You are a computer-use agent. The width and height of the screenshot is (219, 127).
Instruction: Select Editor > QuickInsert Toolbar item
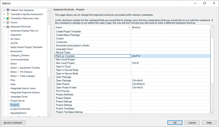(x=25, y=68)
